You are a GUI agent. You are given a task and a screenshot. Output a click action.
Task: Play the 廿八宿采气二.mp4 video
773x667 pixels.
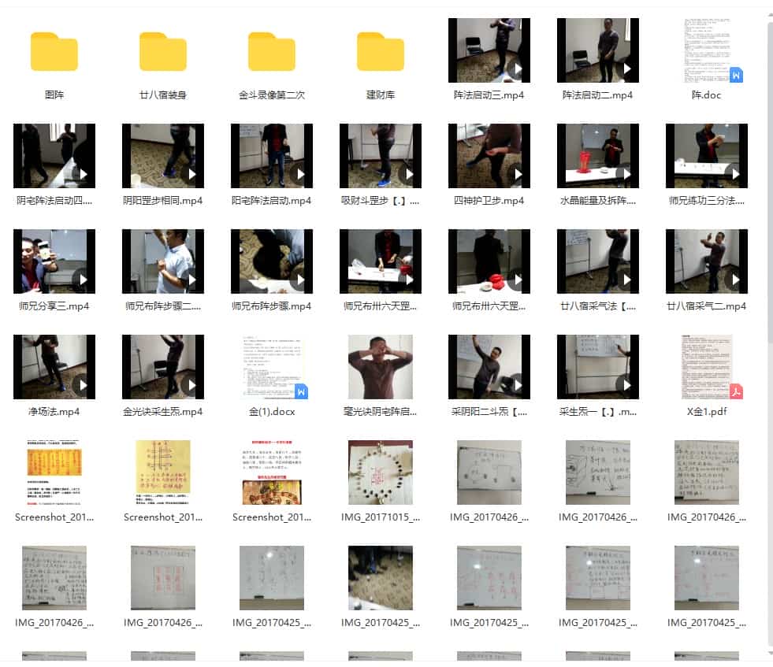[x=706, y=261]
